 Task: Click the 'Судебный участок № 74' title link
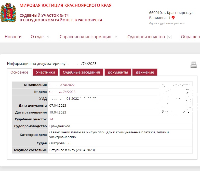click(x=61, y=18)
